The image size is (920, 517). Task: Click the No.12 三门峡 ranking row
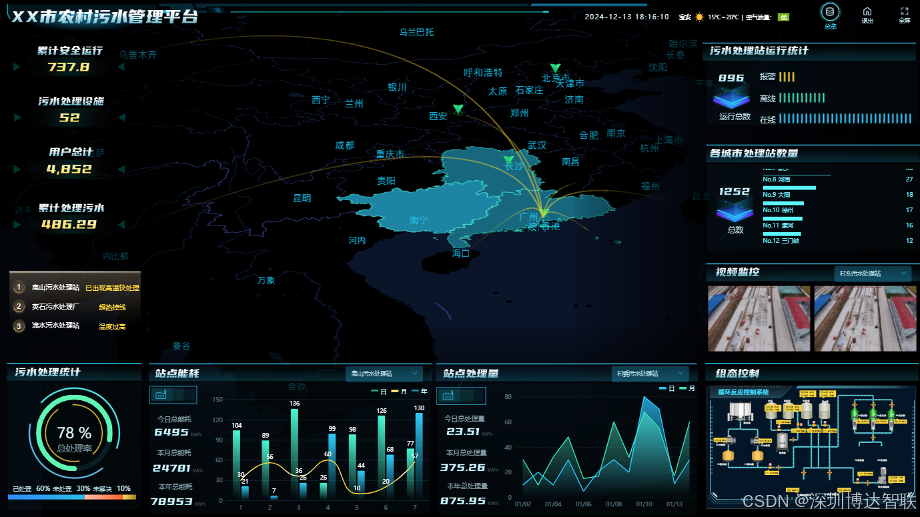coord(838,241)
